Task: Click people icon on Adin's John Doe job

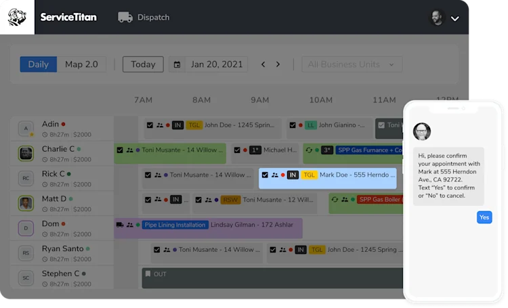Action: tap(160, 125)
